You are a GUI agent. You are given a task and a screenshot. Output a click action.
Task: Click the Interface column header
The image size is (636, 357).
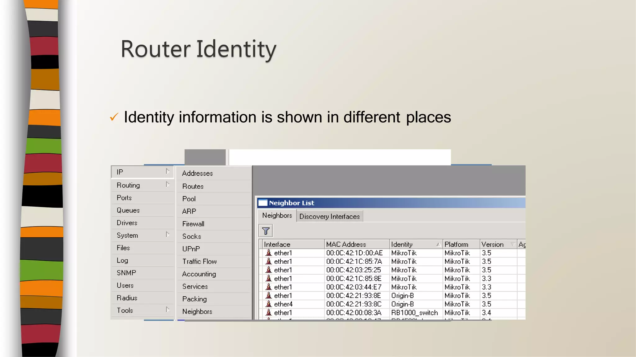coord(293,244)
